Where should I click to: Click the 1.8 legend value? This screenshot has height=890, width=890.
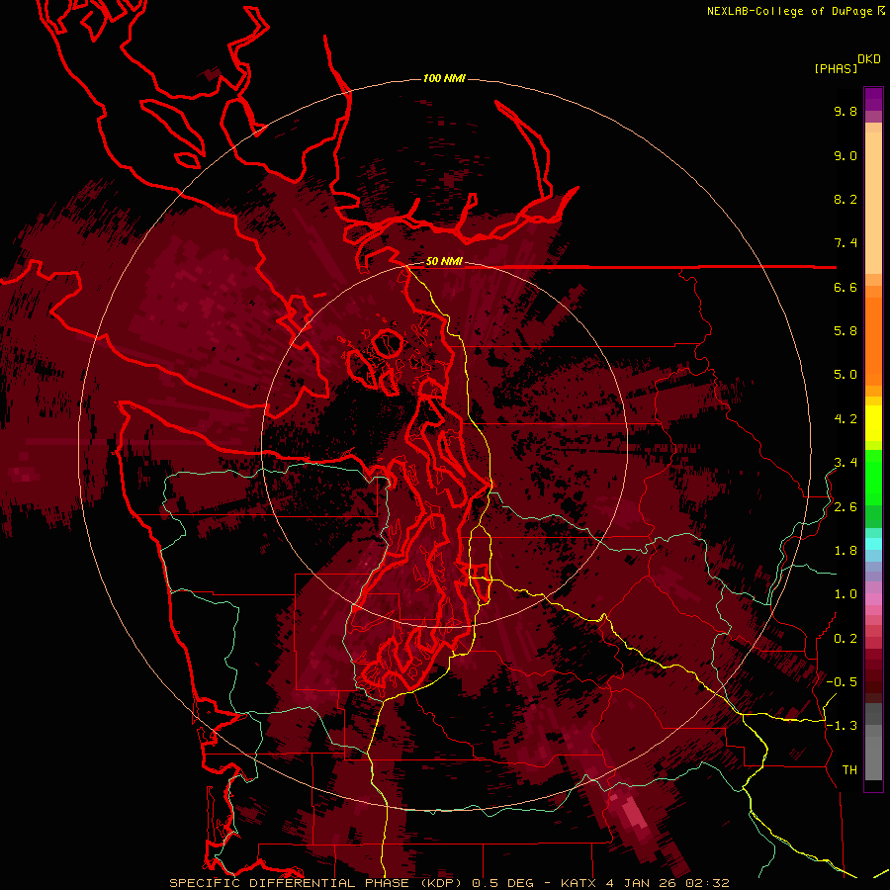pos(845,551)
